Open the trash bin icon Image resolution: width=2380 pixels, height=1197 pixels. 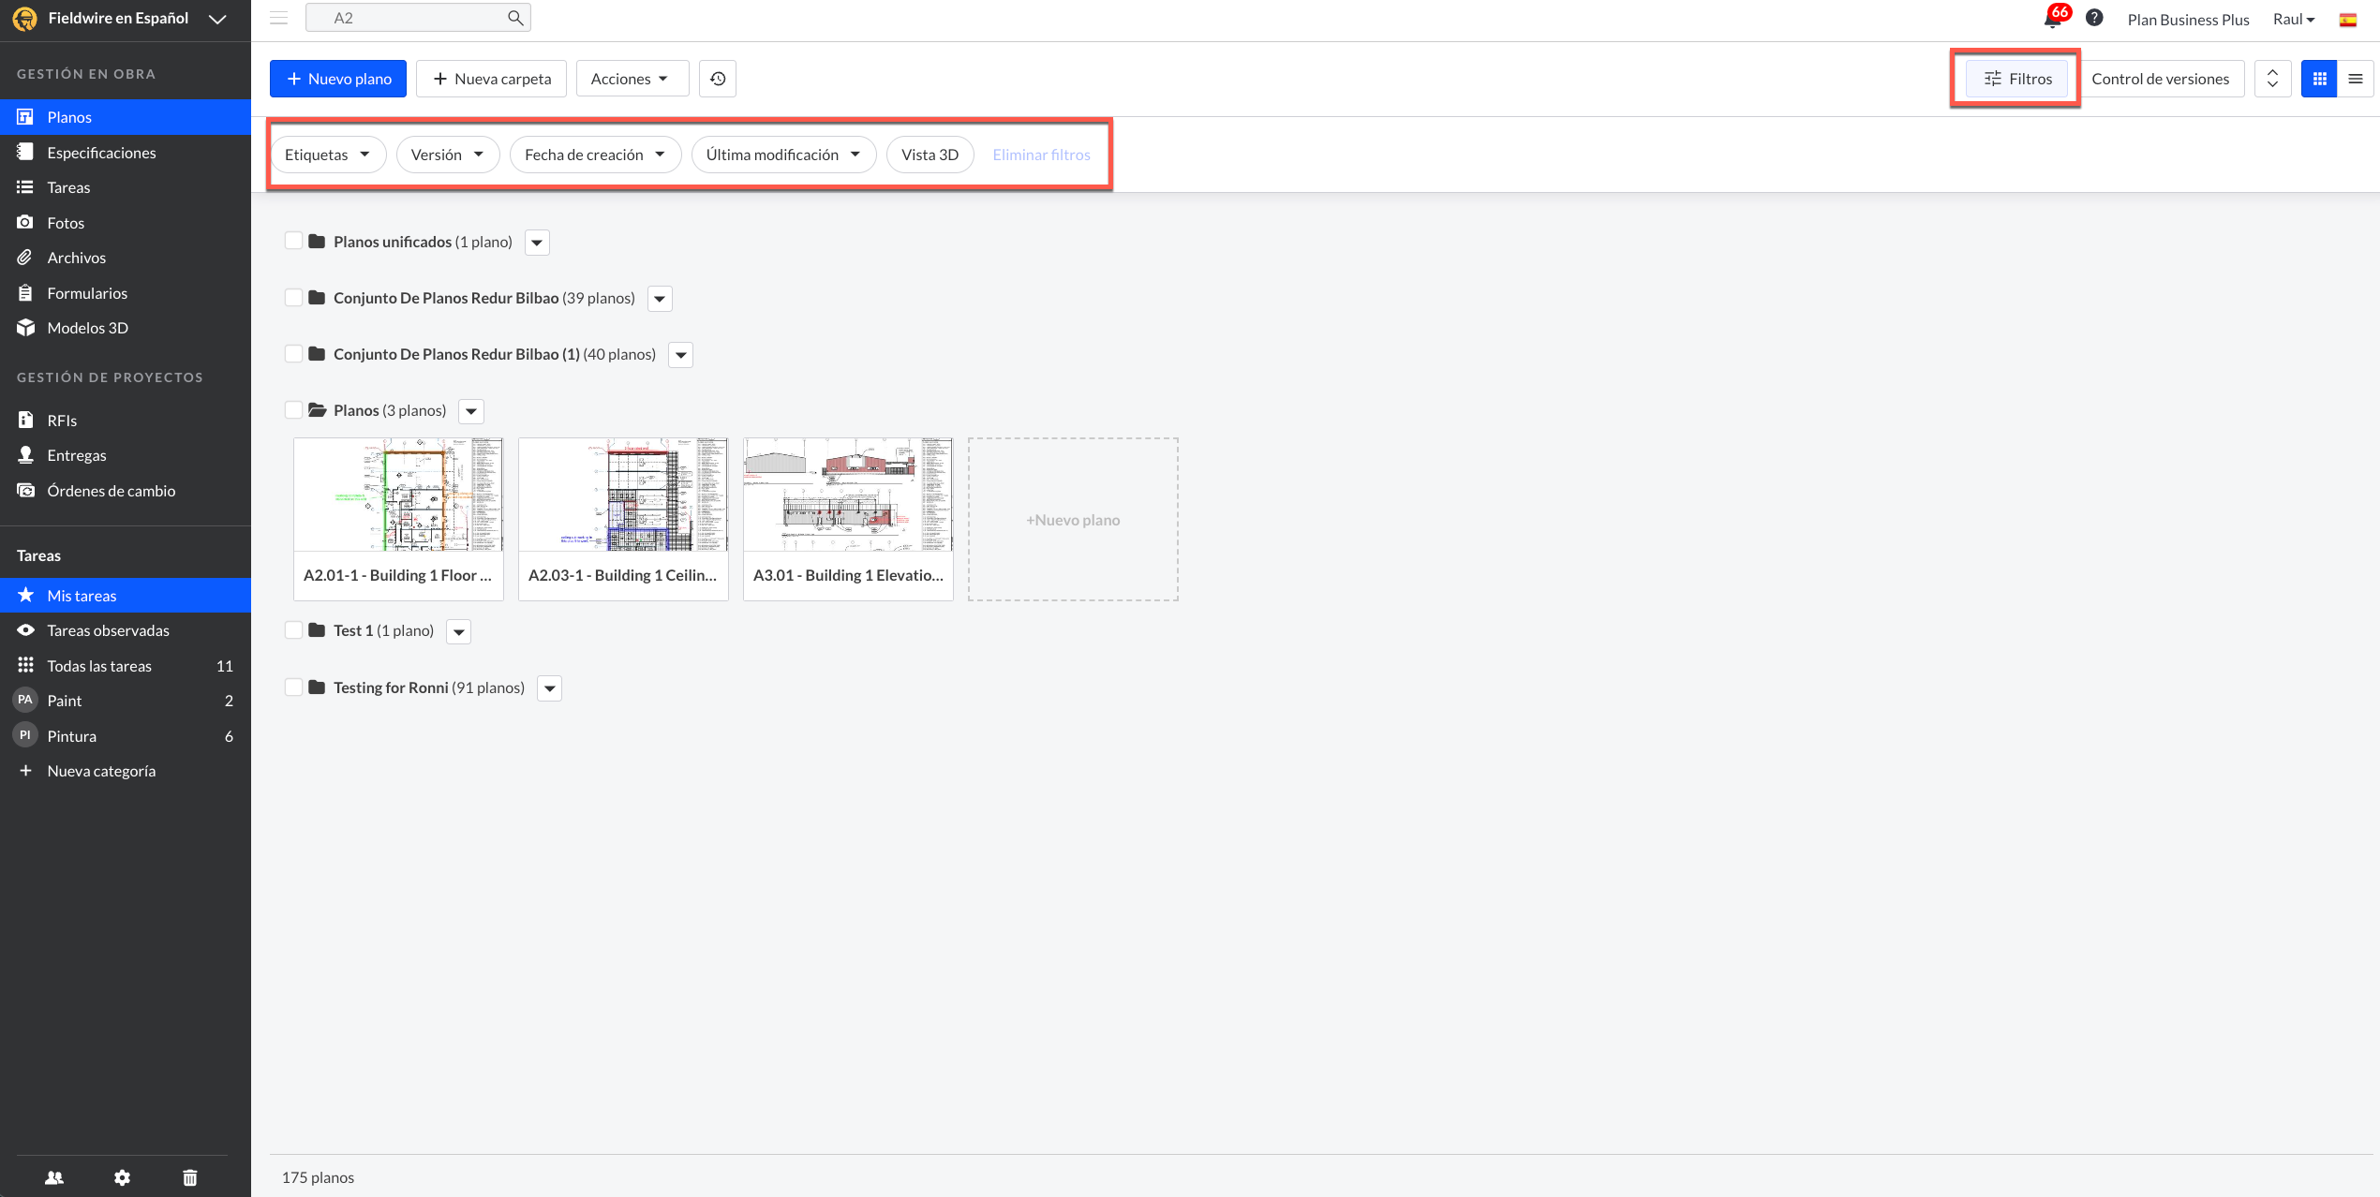point(190,1177)
